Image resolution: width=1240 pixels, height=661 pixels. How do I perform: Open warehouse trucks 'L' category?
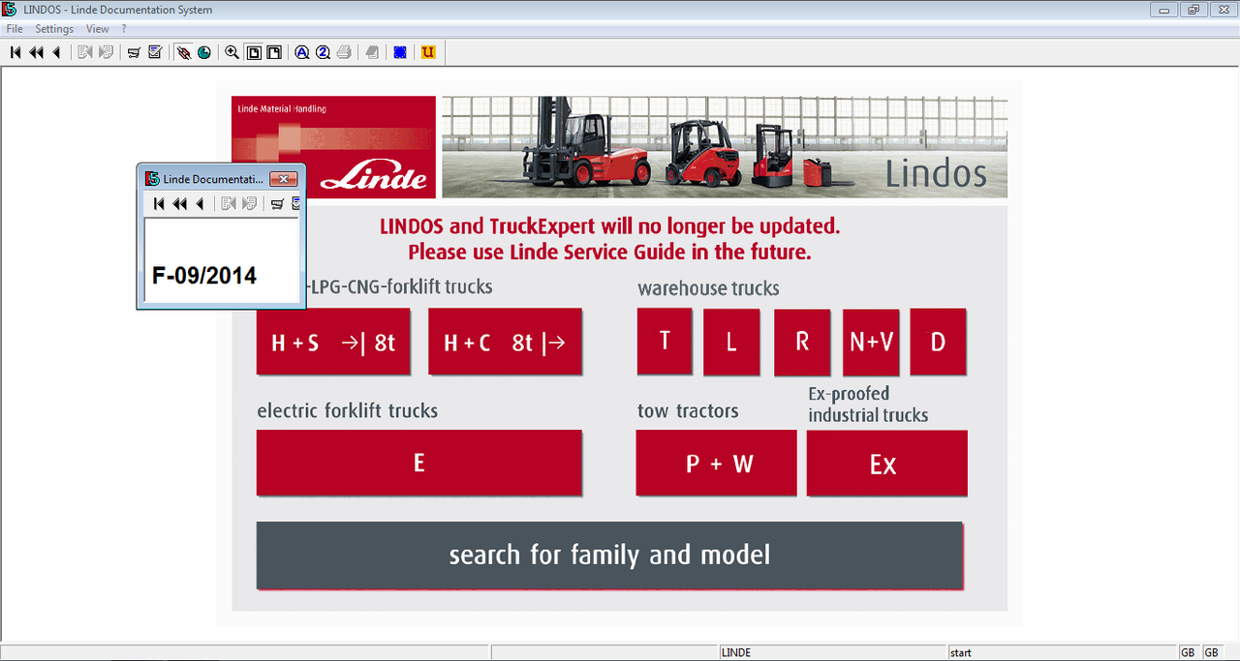[733, 342]
